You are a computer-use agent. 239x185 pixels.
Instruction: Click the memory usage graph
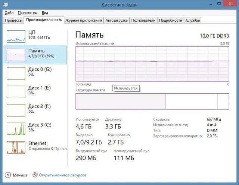click(x=152, y=64)
